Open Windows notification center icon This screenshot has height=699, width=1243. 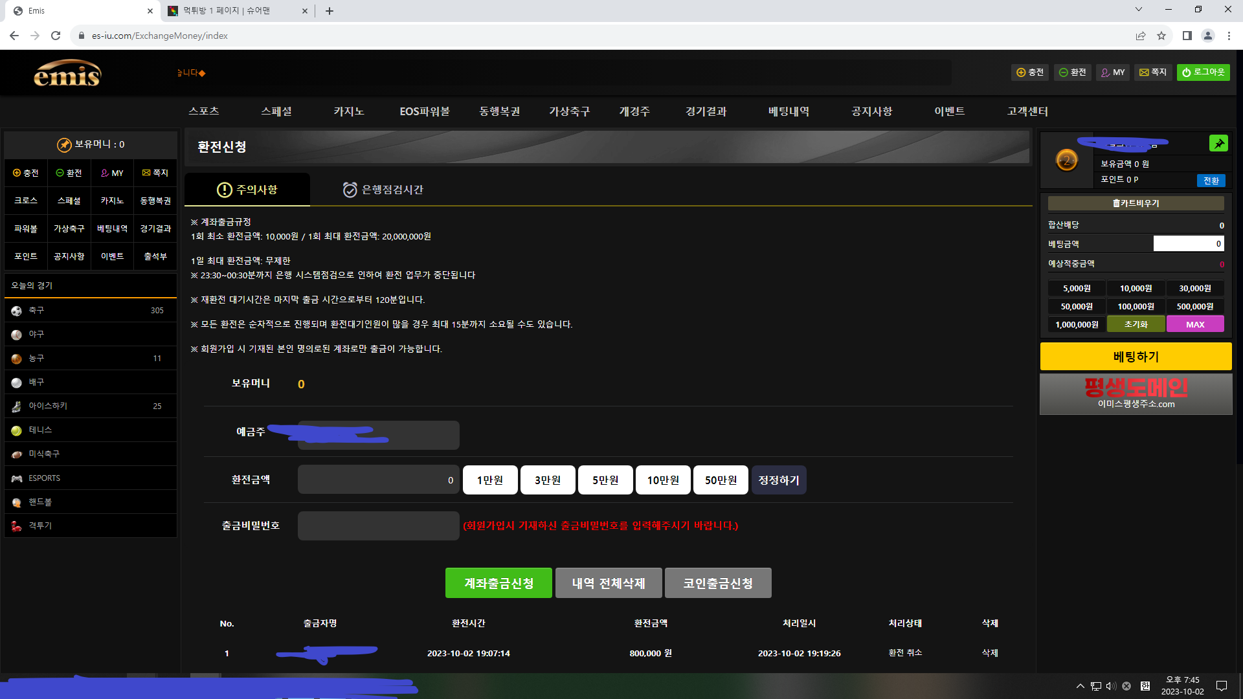pyautogui.click(x=1222, y=686)
